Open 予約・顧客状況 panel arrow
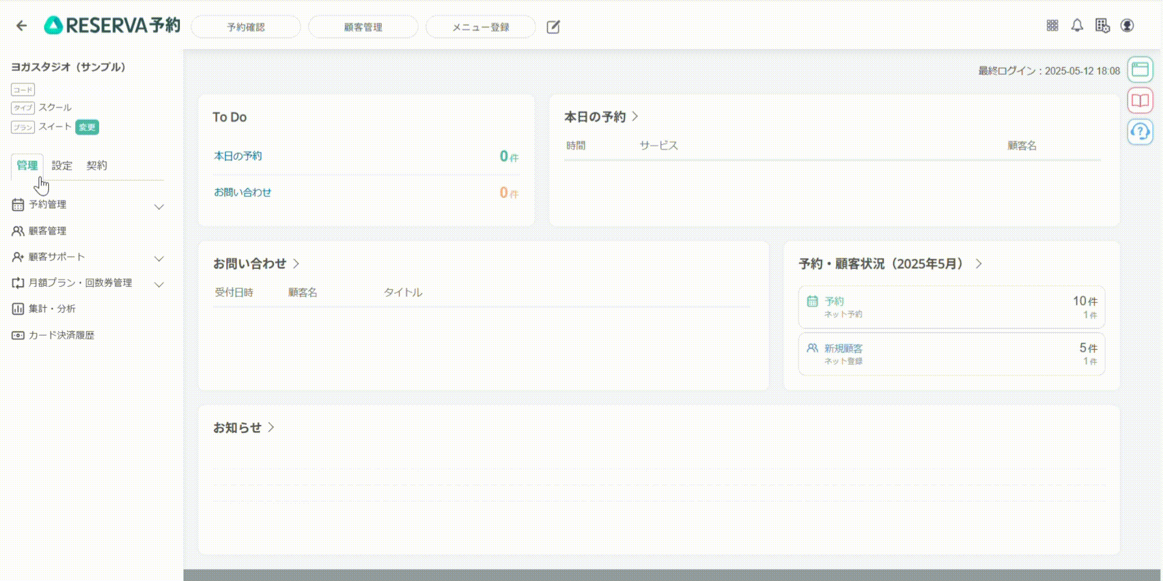 click(979, 264)
